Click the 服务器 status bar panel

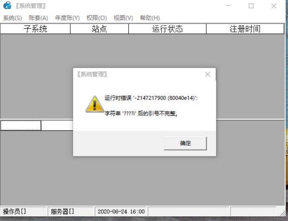point(71,211)
